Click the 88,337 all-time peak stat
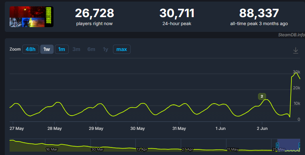The width and height of the screenshot is (305, 155). (x=259, y=17)
